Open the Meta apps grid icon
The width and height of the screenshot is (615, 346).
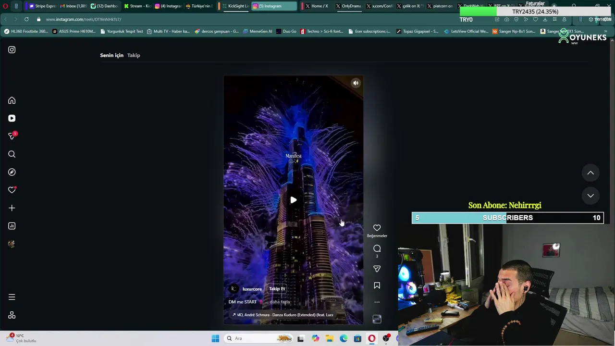[x=12, y=315]
